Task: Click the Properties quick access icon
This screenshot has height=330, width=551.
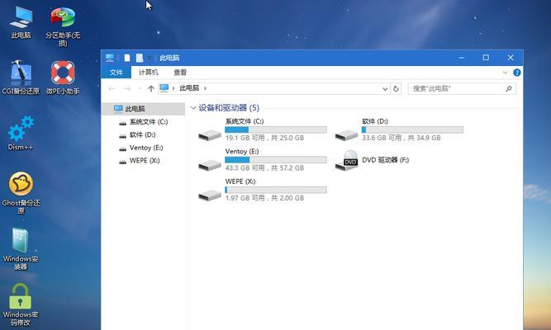Action: [x=127, y=58]
